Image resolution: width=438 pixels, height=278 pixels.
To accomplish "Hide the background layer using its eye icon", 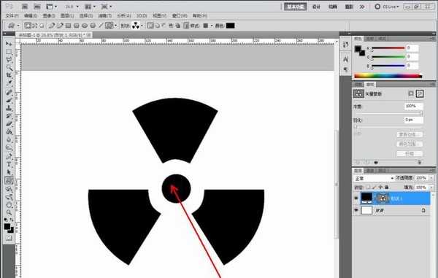I will click(356, 210).
